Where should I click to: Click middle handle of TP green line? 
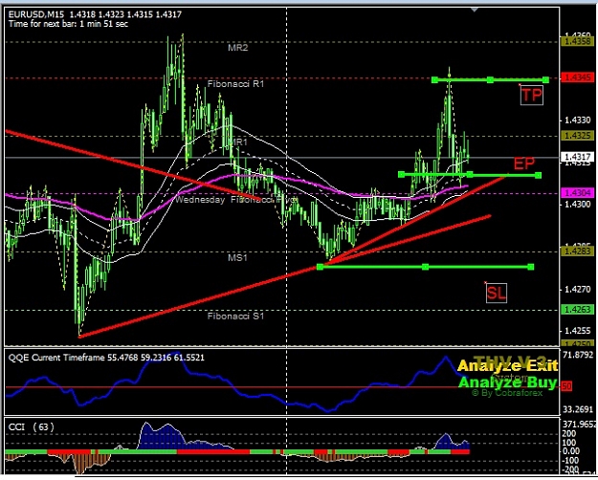pos(490,79)
